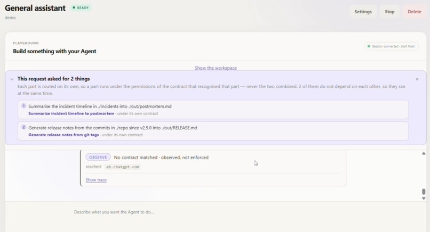The height and width of the screenshot is (232, 430).
Task: Delete the General assistant agent
Action: 414,12
